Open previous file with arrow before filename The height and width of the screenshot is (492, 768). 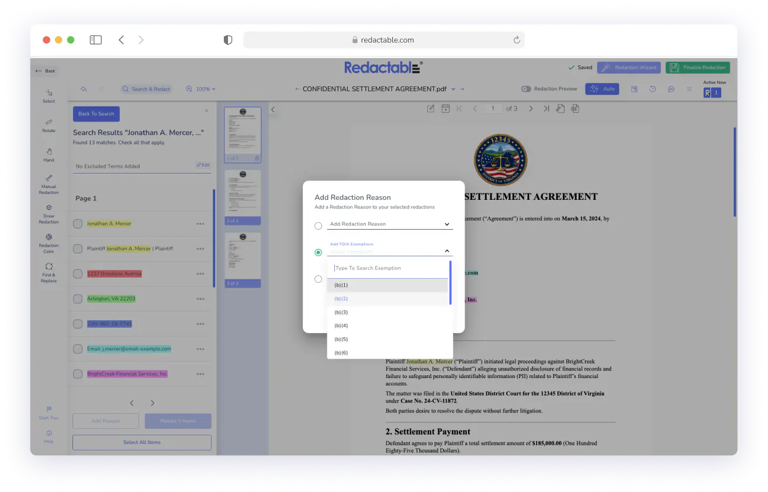coord(297,89)
